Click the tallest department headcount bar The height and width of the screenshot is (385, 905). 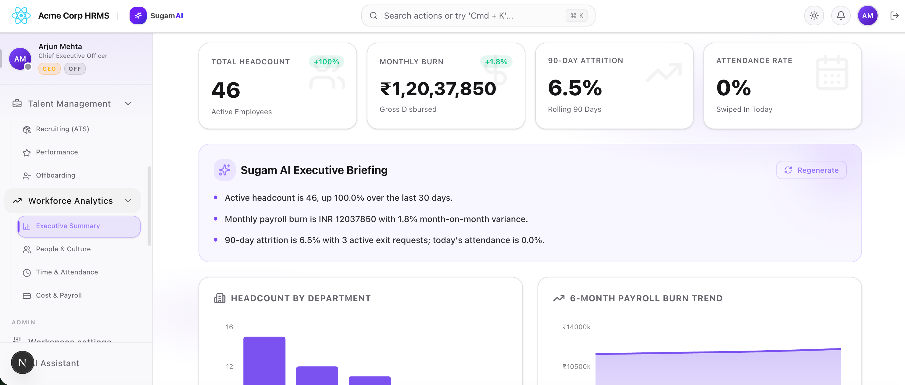(264, 361)
